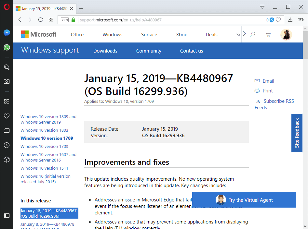Open downloads icon in toolbar
This screenshot has height=229, width=308.
tap(290, 20)
